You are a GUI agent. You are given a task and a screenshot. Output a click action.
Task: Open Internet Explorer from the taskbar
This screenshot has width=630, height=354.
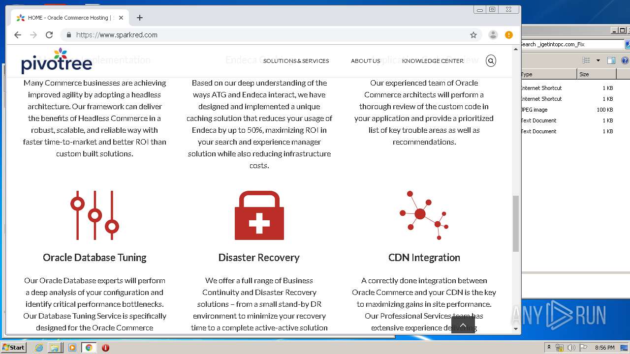tap(39, 348)
